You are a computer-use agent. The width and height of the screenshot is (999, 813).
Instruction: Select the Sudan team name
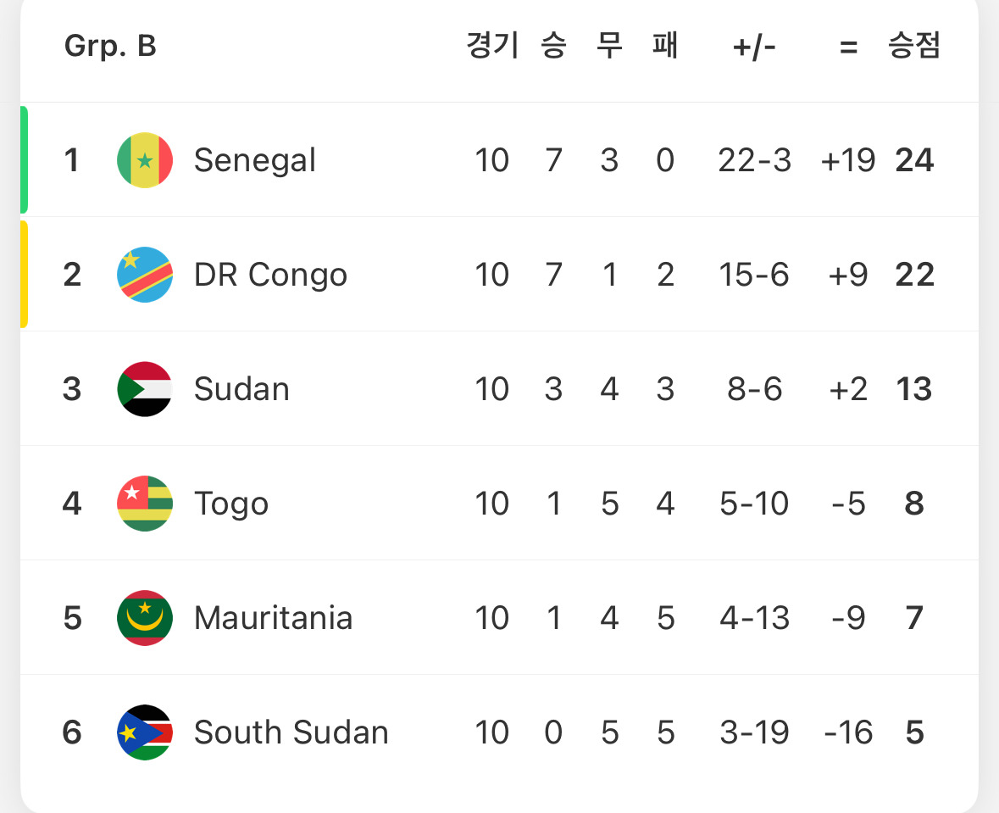tap(241, 389)
